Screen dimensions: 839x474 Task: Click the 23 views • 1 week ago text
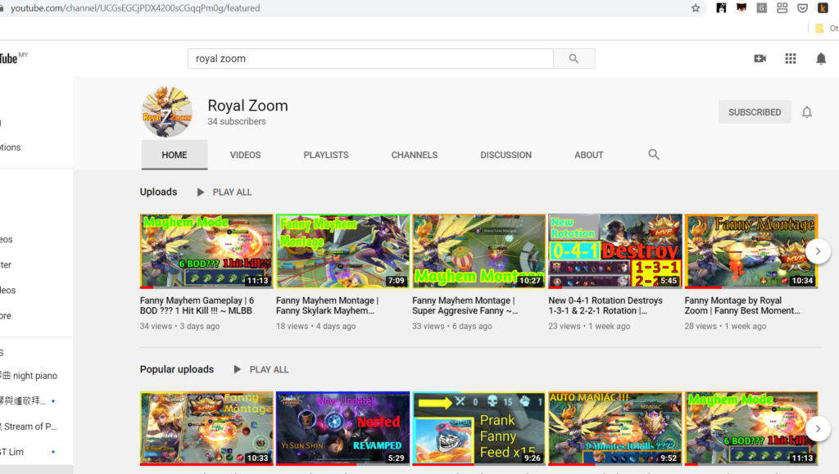point(589,326)
